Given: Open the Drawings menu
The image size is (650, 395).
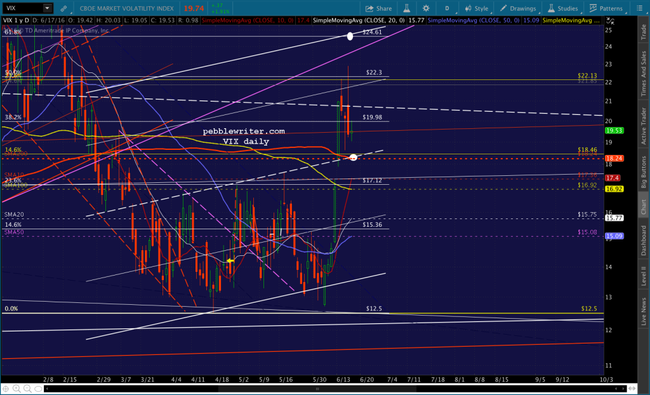Looking at the screenshot, I should coord(518,8).
